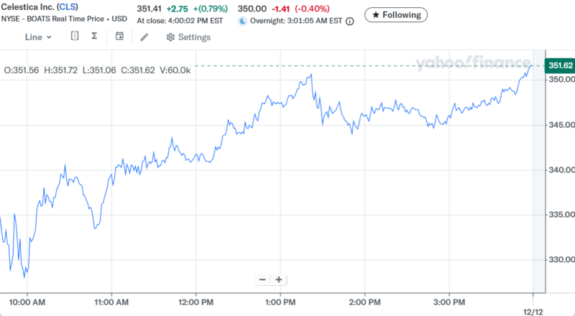Open chart Settings
575x316 pixels.
coord(188,37)
